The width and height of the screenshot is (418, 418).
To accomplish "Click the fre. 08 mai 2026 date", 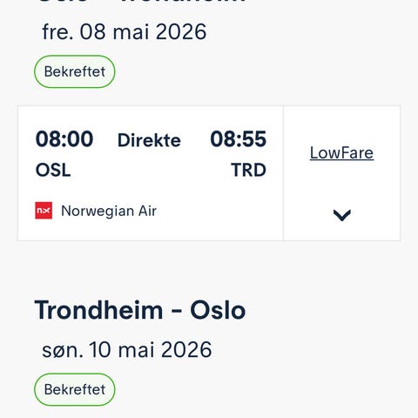I will [125, 31].
